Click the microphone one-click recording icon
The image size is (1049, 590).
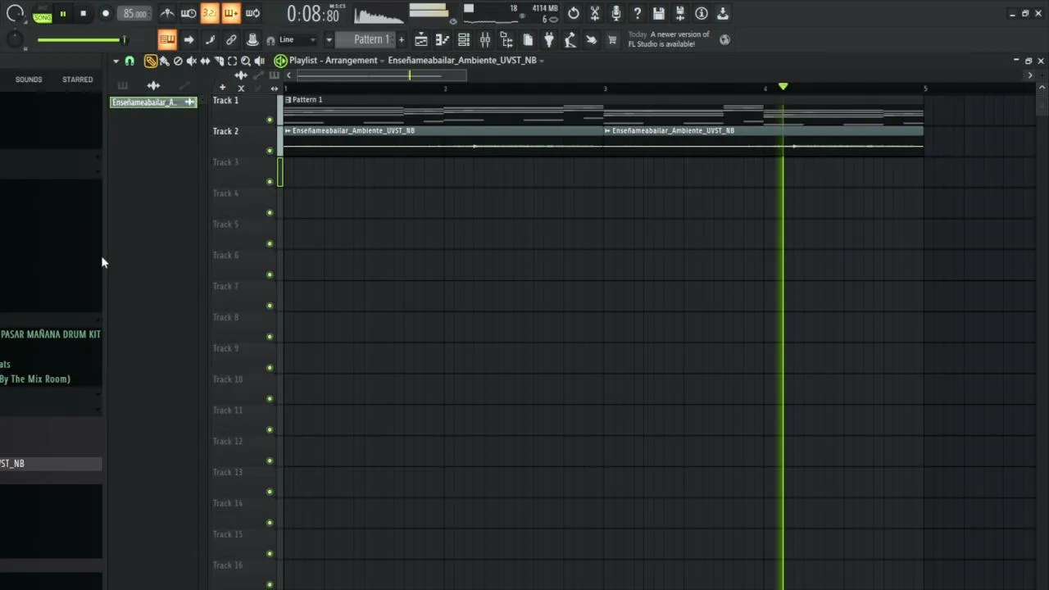616,13
